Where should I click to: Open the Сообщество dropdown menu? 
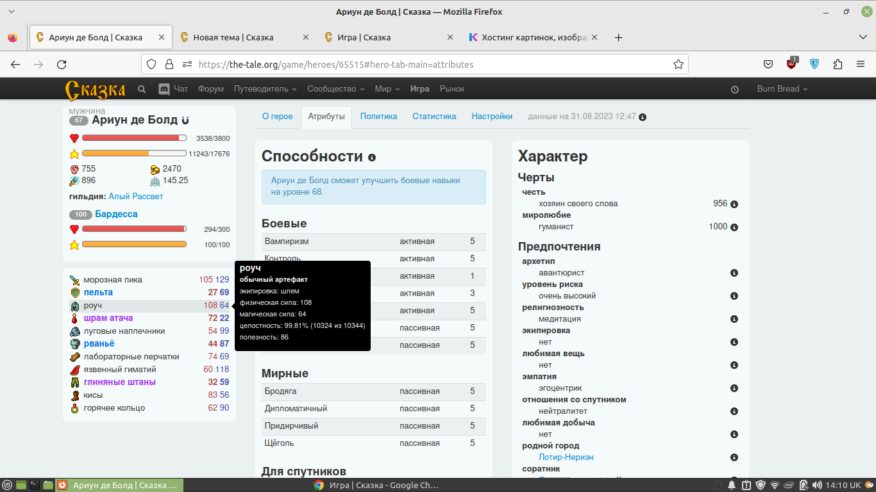(x=335, y=89)
